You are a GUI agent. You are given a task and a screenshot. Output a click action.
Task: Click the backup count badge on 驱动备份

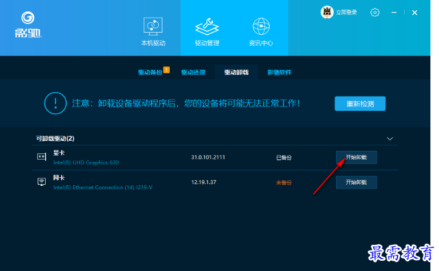166,70
